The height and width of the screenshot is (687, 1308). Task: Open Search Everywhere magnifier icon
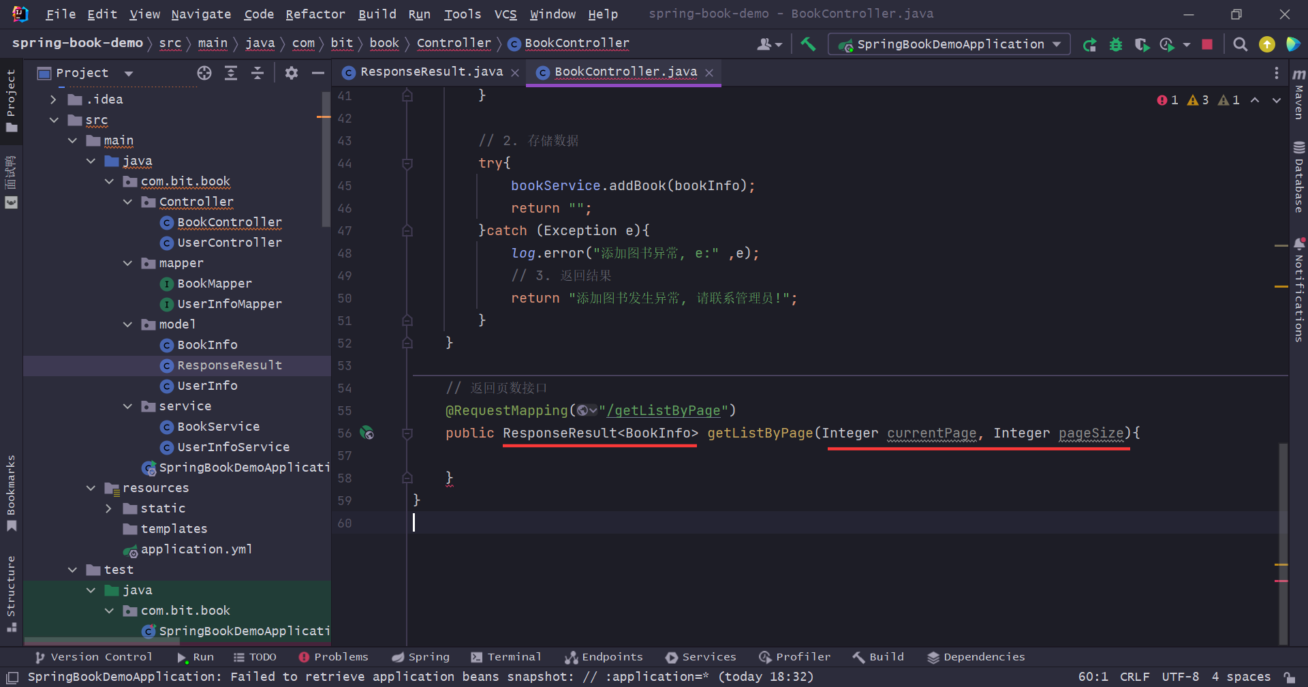(x=1241, y=44)
